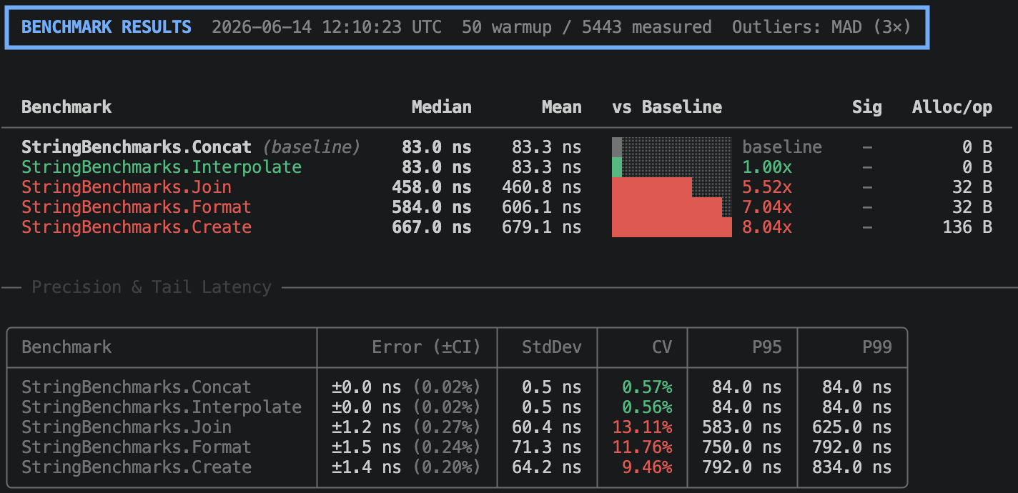Click the red bar beside 5.52x
The height and width of the screenshot is (493, 1018).
[x=652, y=187]
